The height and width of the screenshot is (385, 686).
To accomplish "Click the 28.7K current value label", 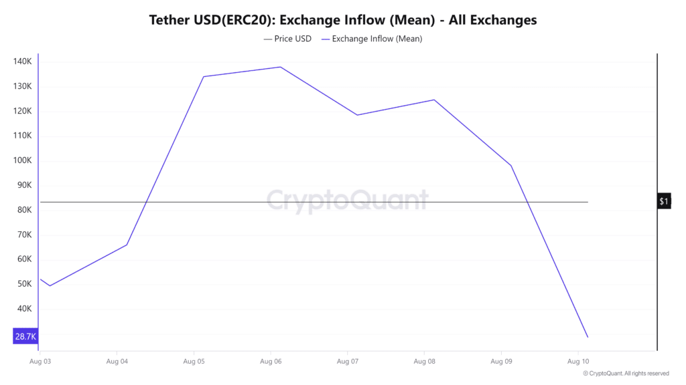I will [x=25, y=336].
